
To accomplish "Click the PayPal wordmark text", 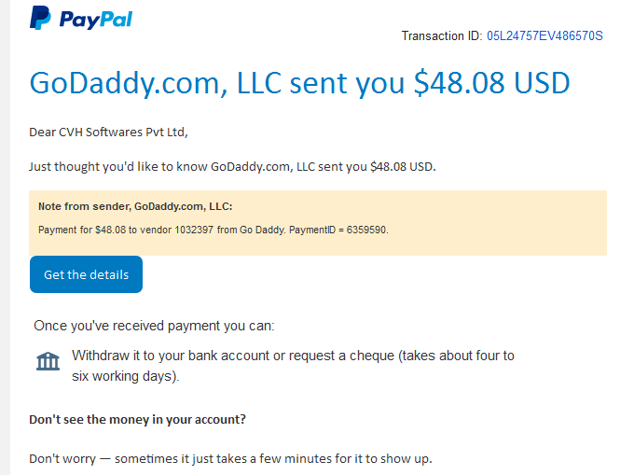I will (x=96, y=19).
